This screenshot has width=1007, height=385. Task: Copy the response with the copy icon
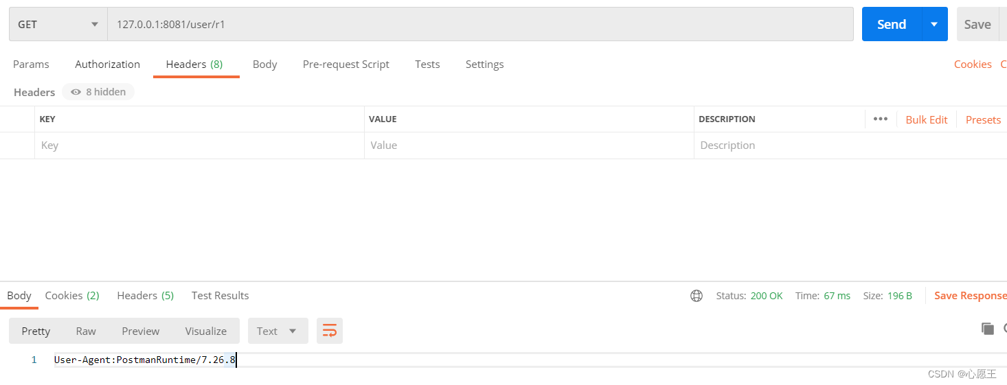click(x=988, y=329)
